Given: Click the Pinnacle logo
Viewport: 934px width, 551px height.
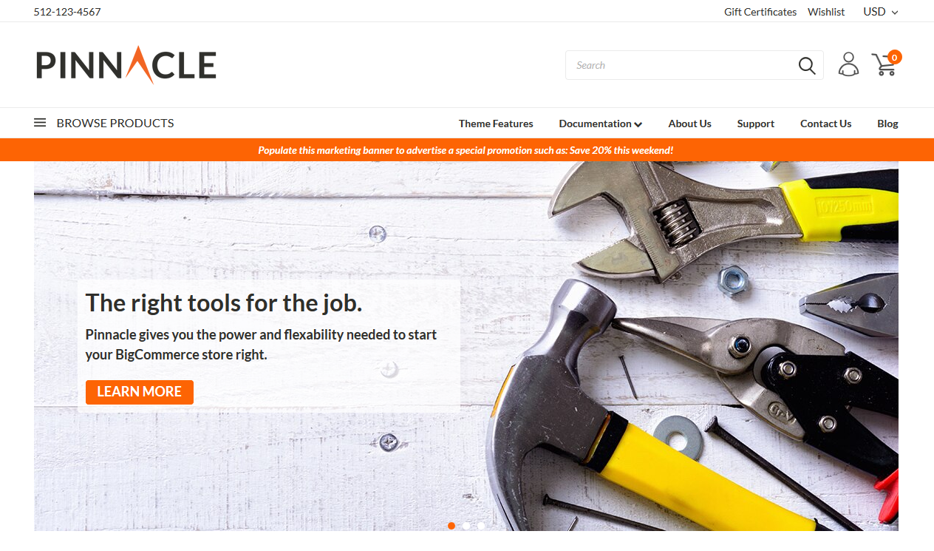Looking at the screenshot, I should coord(126,64).
